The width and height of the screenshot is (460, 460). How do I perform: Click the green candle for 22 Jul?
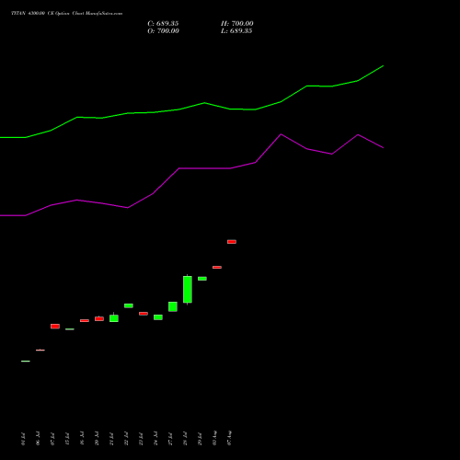pos(129,305)
